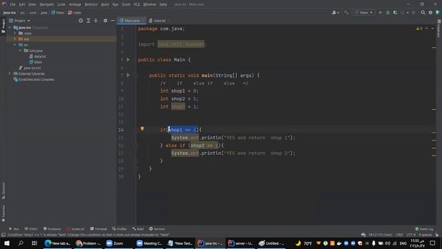Switch to the Edge New tab taskbar item

pos(57,243)
